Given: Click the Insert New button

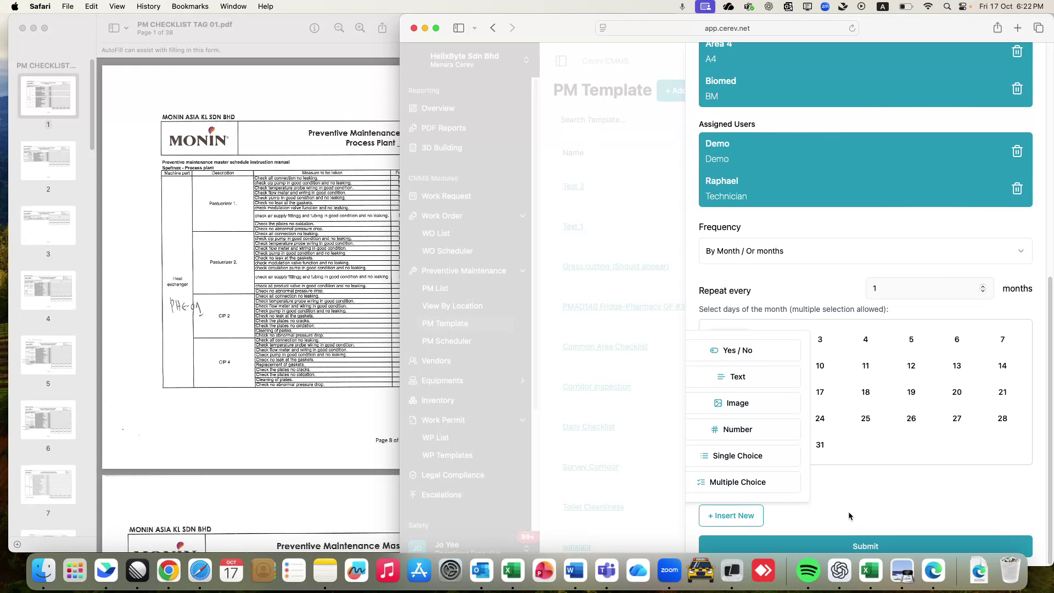Looking at the screenshot, I should tap(731, 516).
